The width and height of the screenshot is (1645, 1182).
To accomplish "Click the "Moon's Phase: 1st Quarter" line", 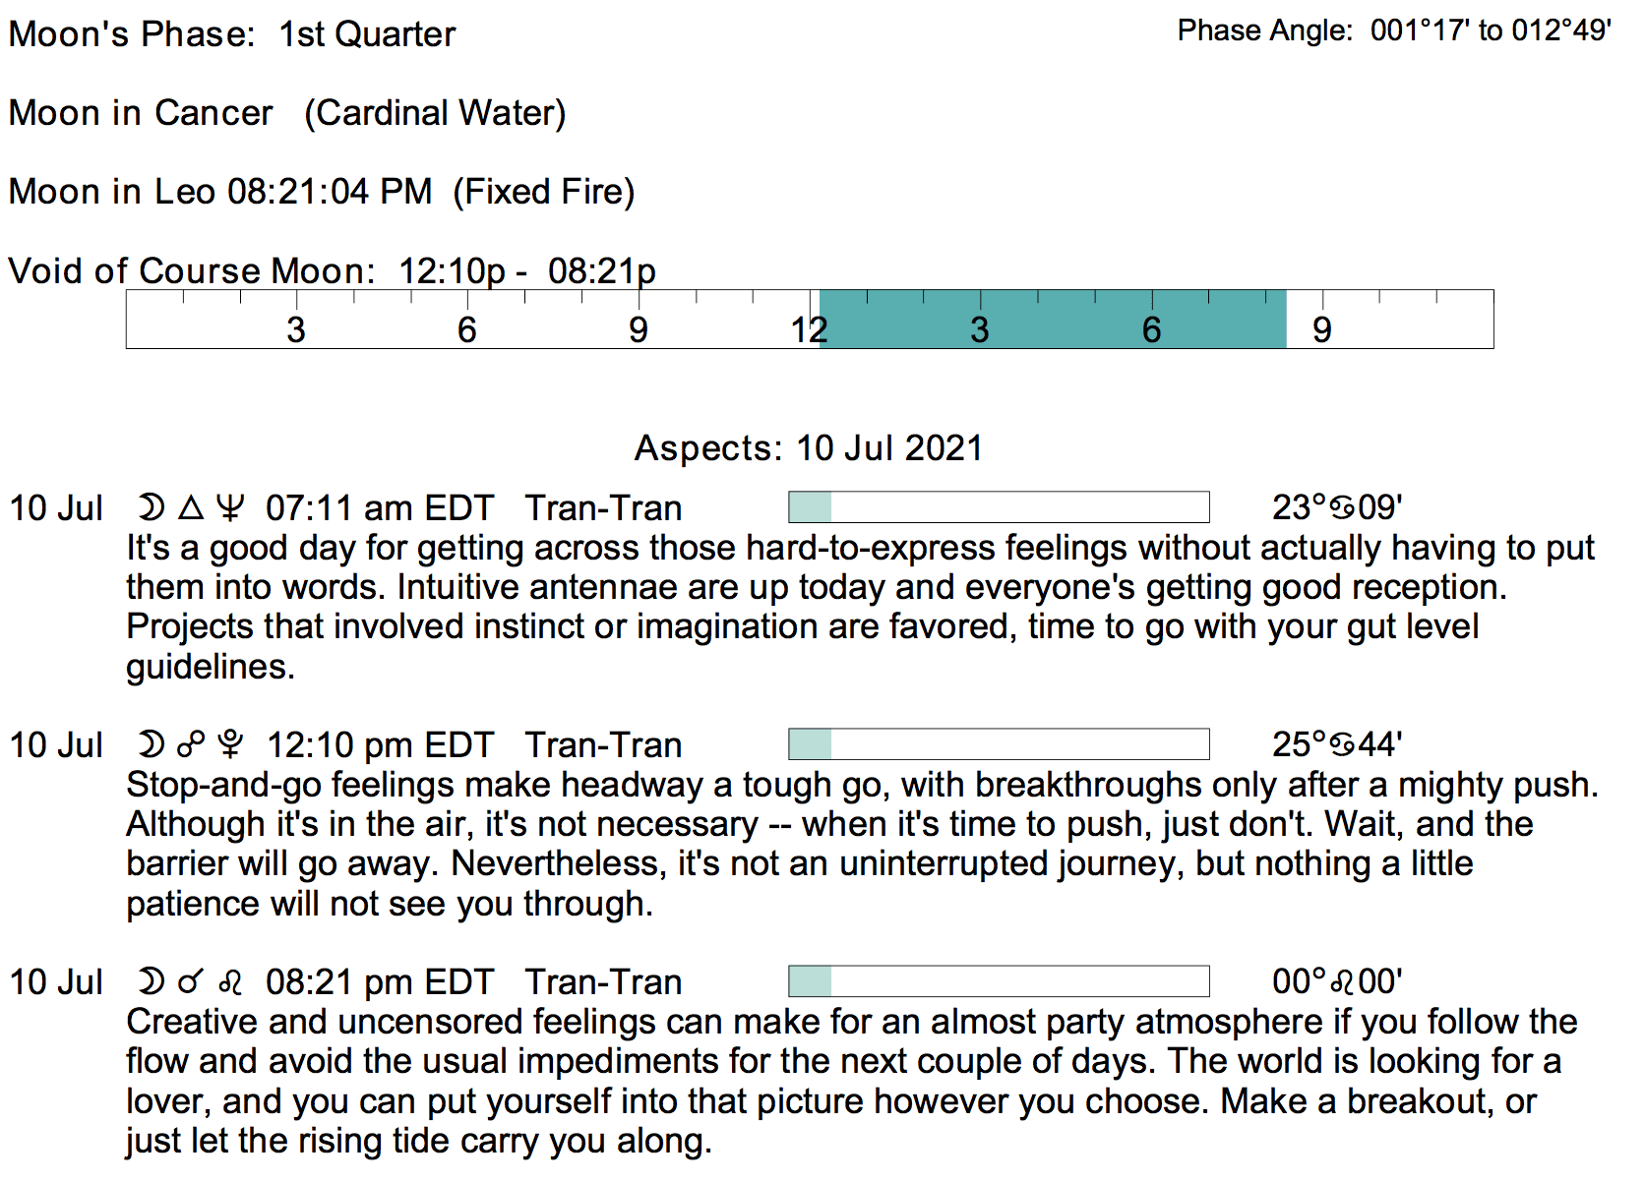I will tap(232, 34).
